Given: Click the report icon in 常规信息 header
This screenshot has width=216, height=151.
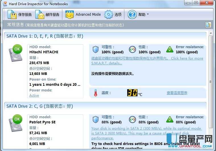Looking at the screenshot, I should pyautogui.click(x=208, y=25).
